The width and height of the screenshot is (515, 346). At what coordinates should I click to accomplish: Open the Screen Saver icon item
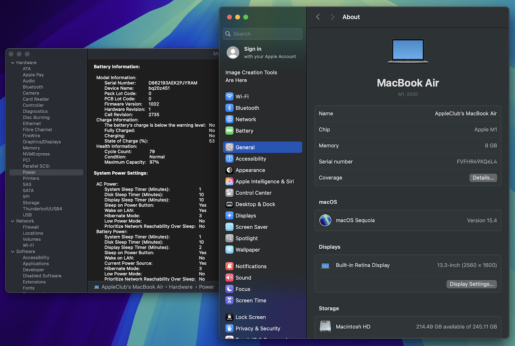229,227
